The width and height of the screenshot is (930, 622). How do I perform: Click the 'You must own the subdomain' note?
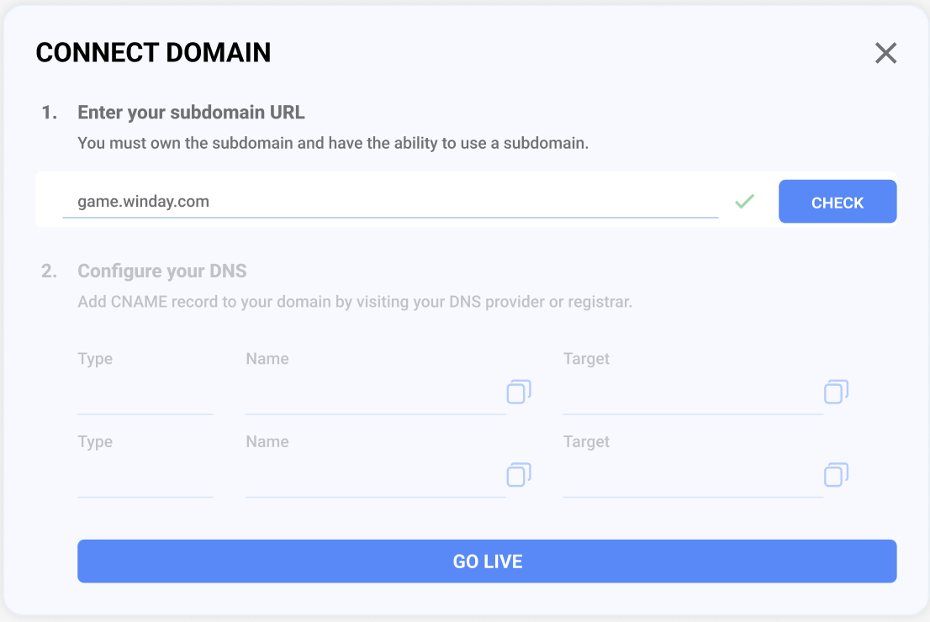pos(333,143)
